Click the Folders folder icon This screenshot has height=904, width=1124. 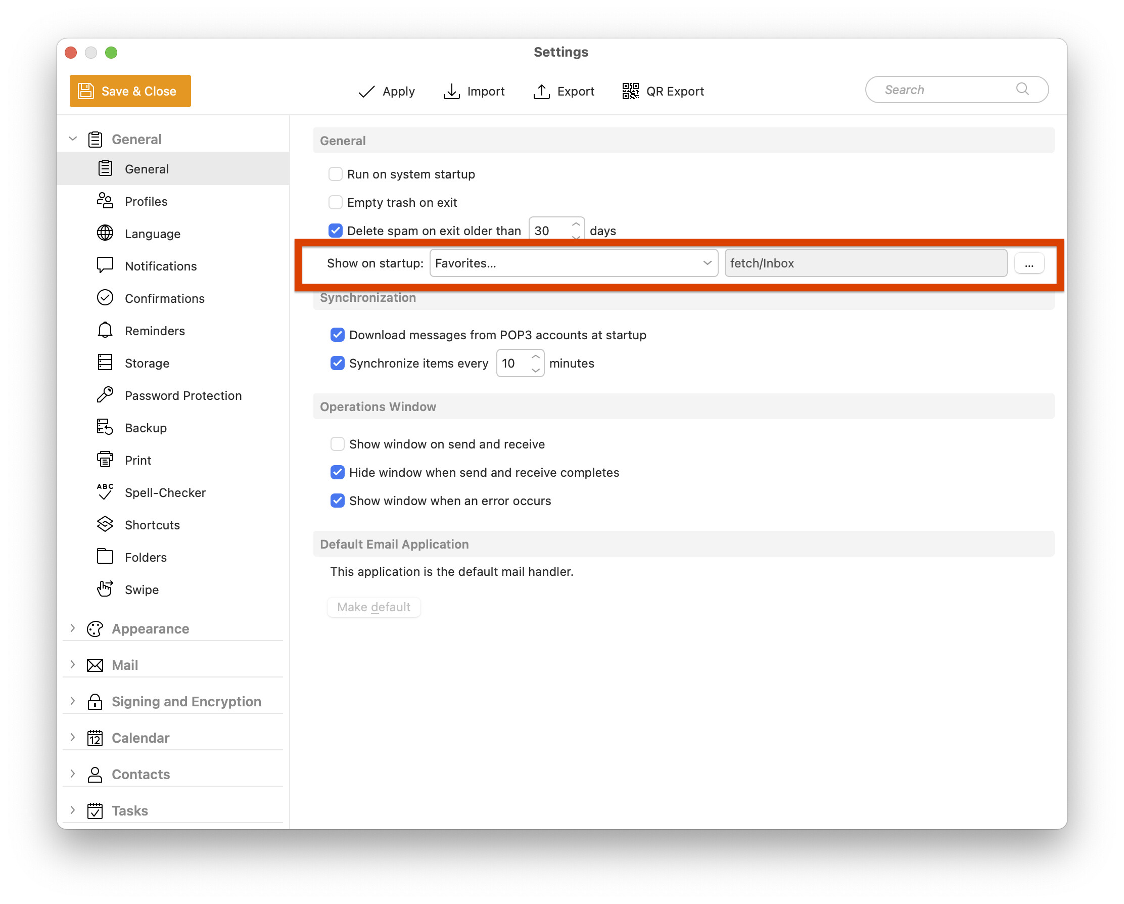pyautogui.click(x=105, y=557)
